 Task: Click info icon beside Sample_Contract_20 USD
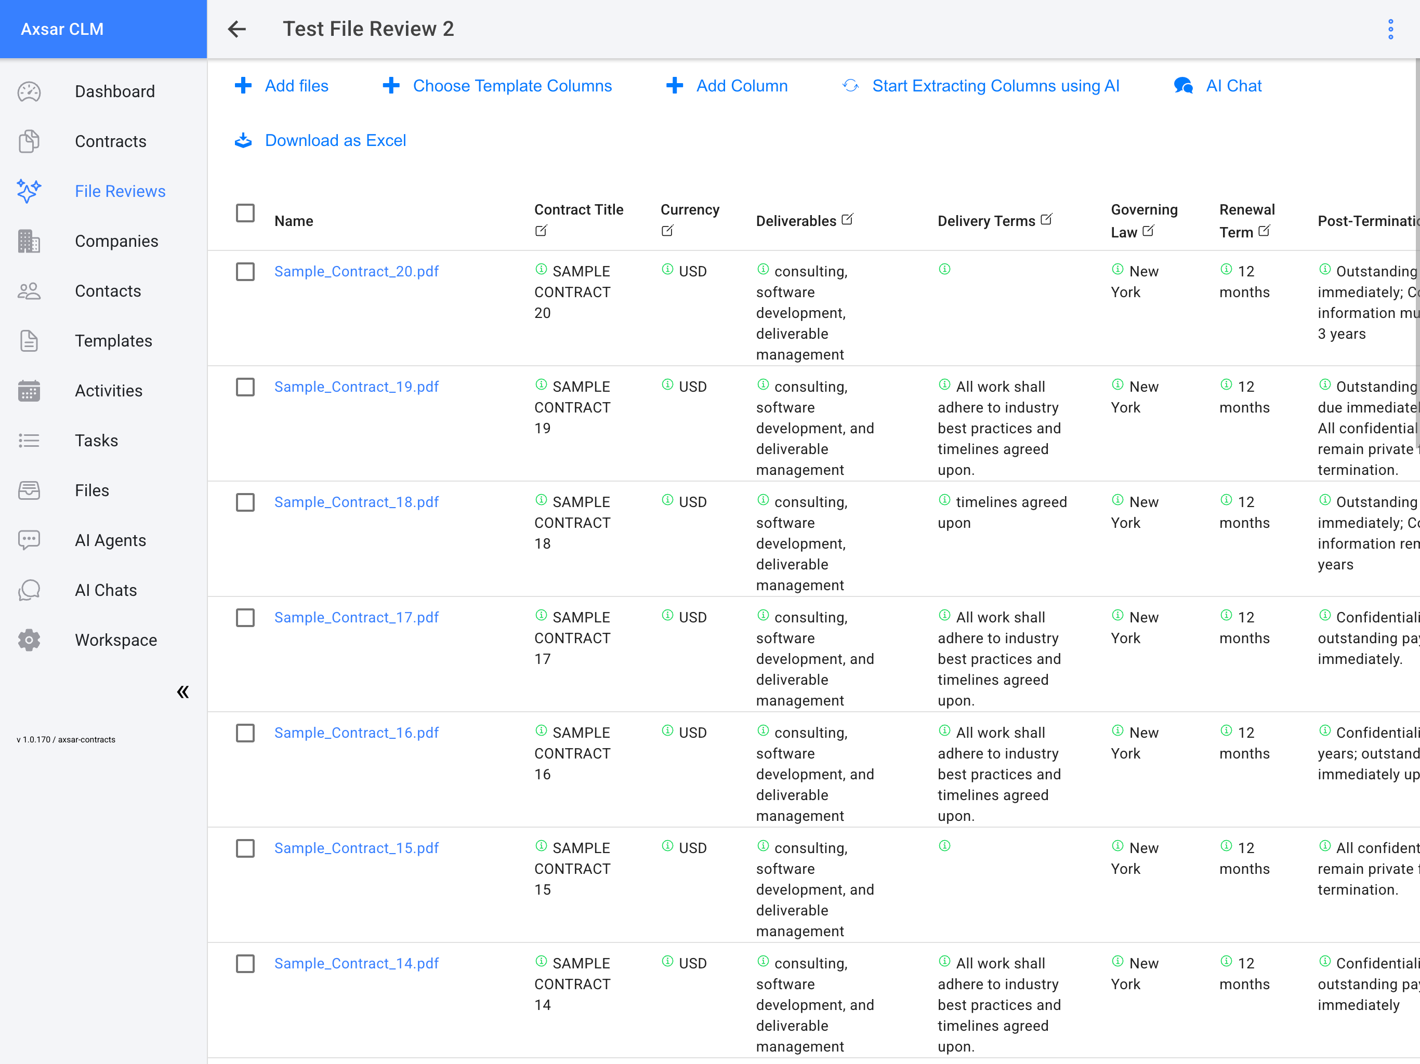[667, 270]
